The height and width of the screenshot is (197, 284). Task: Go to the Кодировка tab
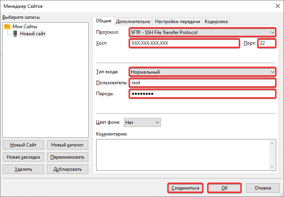click(216, 22)
